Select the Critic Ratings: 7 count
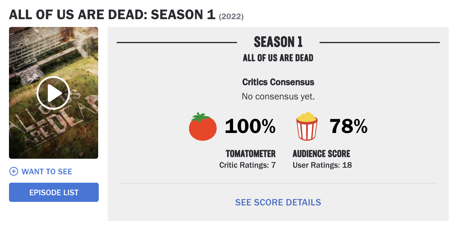 point(247,165)
